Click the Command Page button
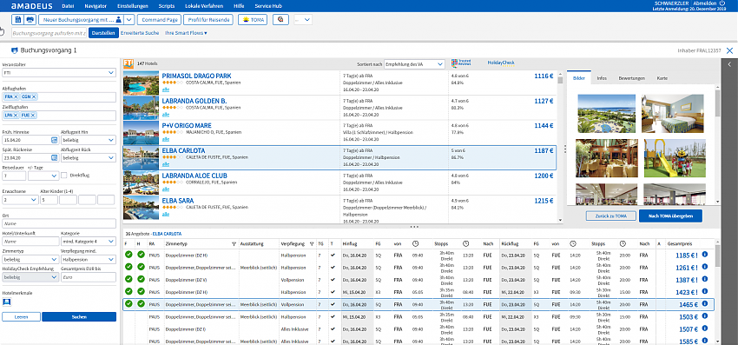Screen dimensions: 738x345 pos(159,20)
